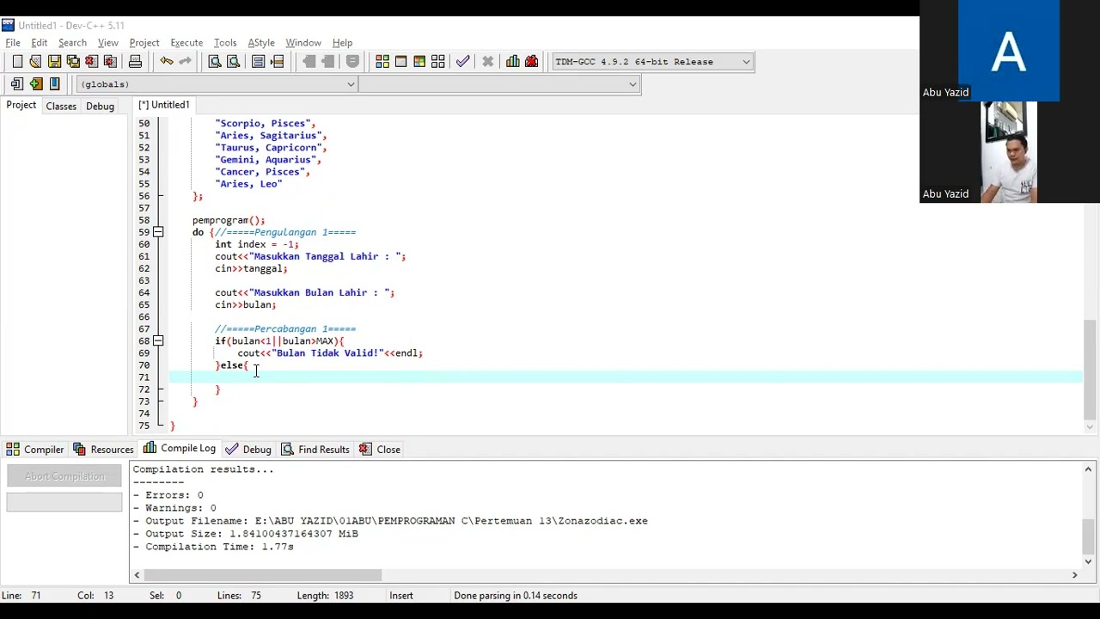
Task: Click compile log scroll right arrow
Action: click(x=1074, y=574)
